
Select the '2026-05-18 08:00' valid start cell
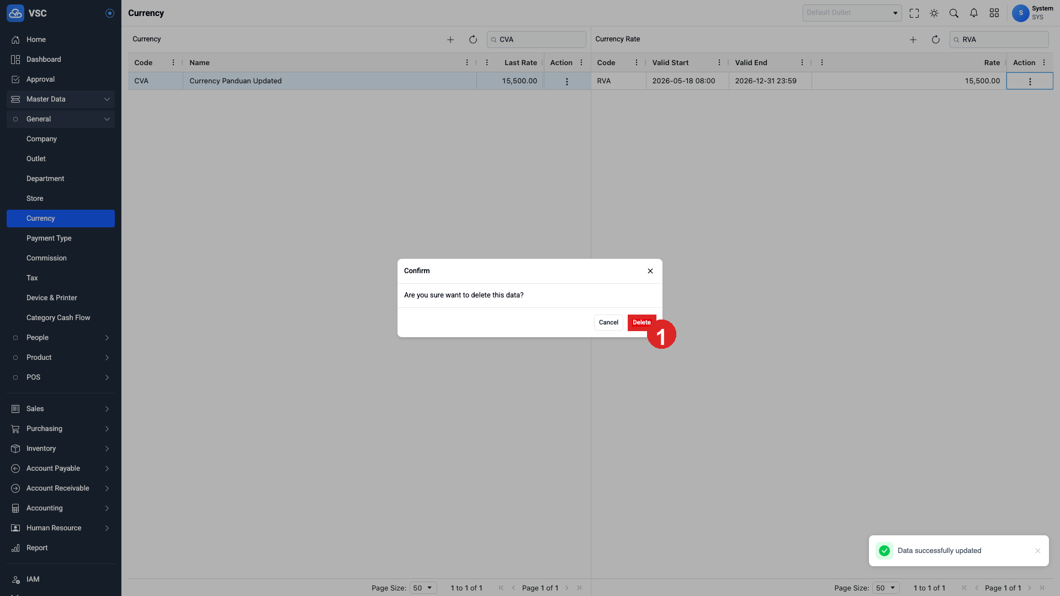point(687,81)
